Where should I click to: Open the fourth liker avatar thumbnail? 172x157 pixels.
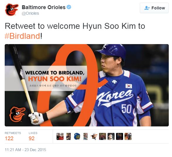86,136
